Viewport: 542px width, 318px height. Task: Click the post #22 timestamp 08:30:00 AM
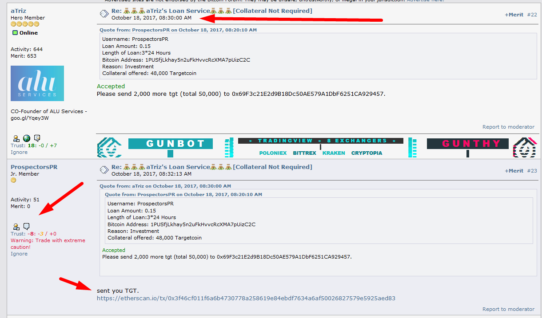(151, 18)
